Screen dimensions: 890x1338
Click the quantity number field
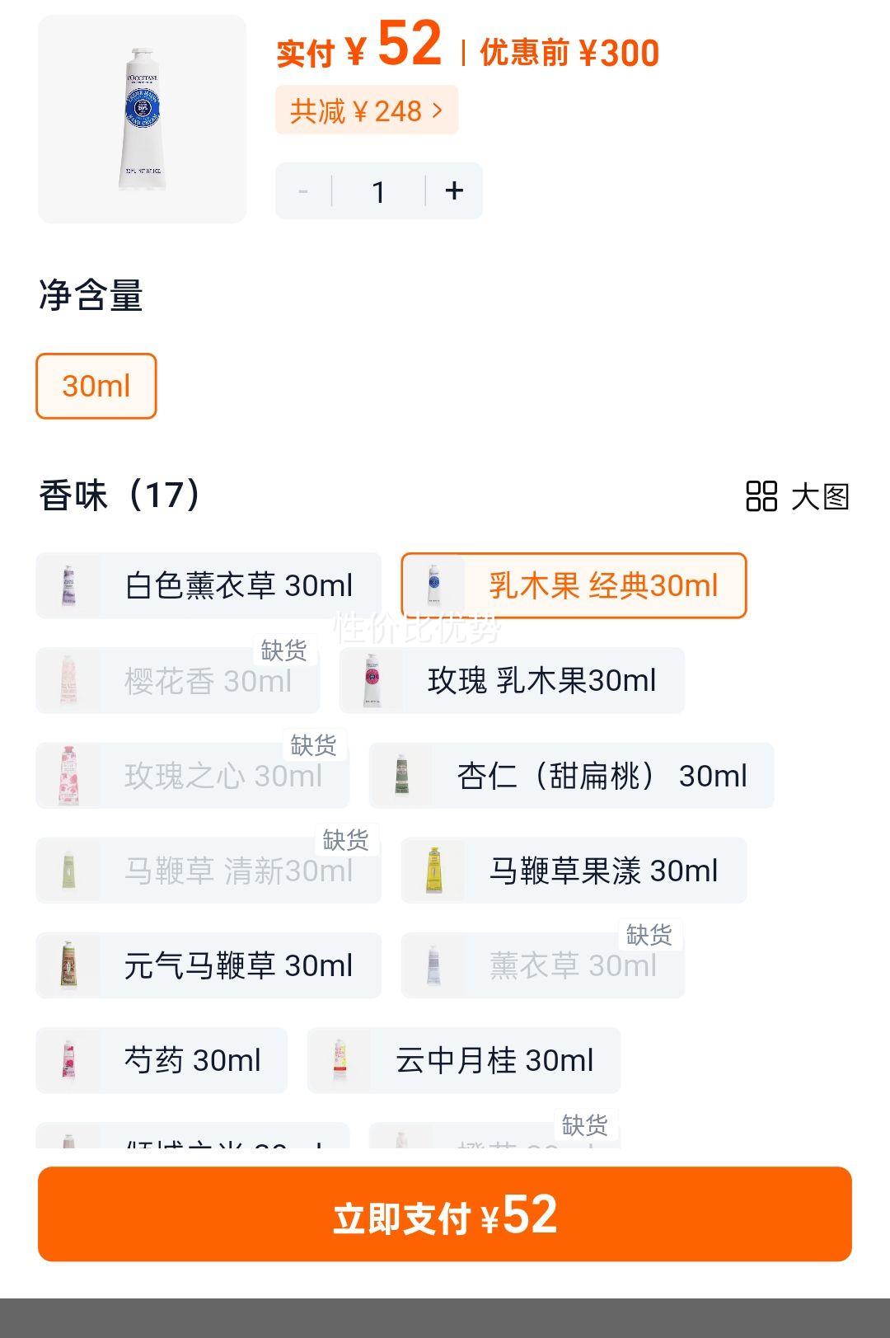click(x=378, y=191)
